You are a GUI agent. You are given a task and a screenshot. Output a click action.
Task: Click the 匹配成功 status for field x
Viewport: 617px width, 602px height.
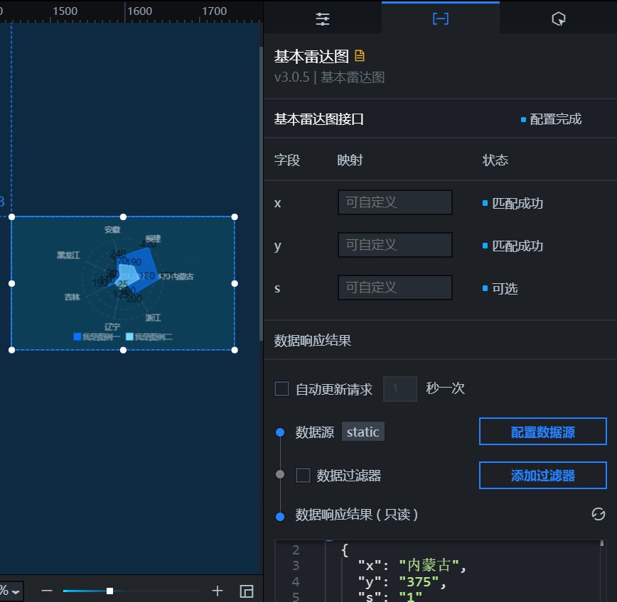click(x=517, y=204)
